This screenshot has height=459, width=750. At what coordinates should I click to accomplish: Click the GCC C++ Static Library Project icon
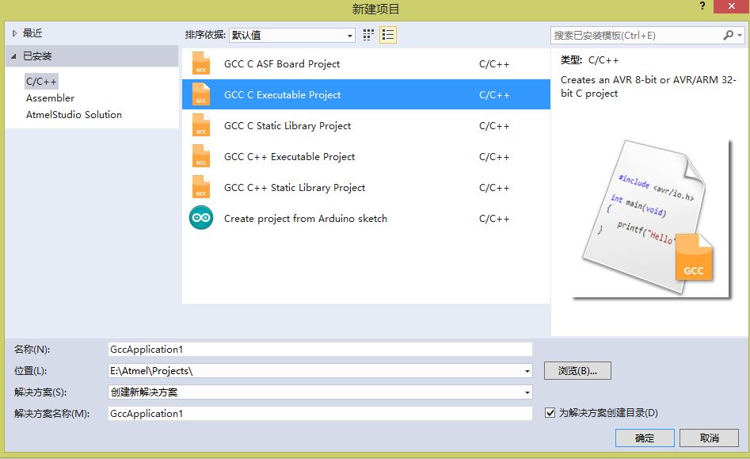(201, 187)
